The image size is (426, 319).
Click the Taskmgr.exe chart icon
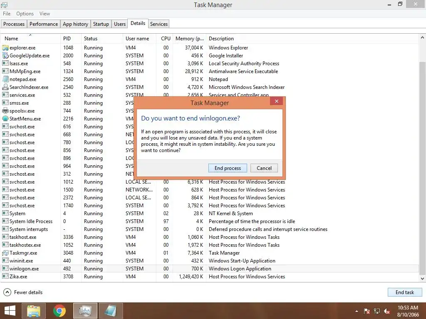[5, 253]
